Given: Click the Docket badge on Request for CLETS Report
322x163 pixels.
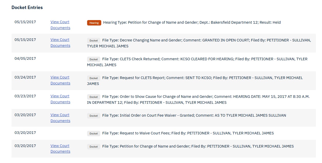Looking at the screenshot, I should (x=93, y=78).
